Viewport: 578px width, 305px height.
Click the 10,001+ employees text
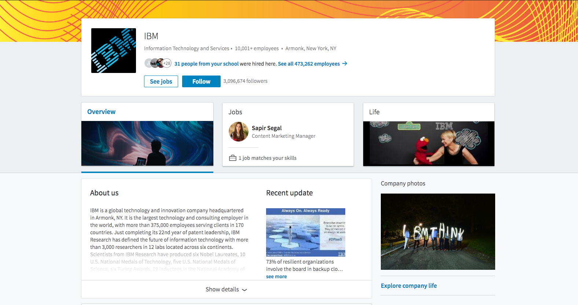click(x=257, y=48)
